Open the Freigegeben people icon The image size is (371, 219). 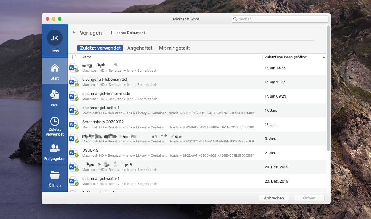coord(55,148)
